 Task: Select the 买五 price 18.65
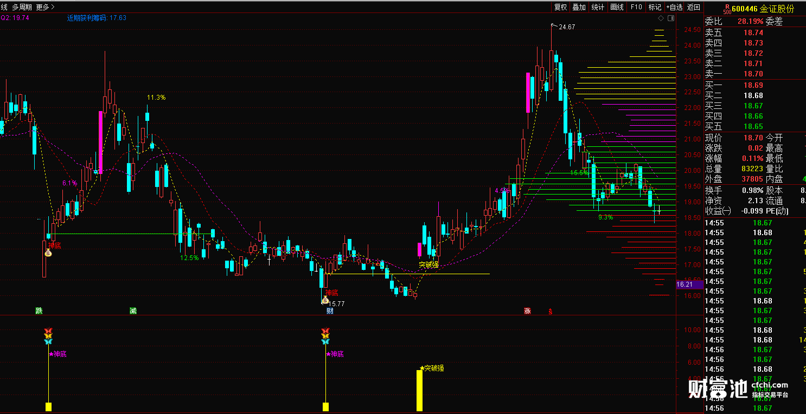pos(753,127)
